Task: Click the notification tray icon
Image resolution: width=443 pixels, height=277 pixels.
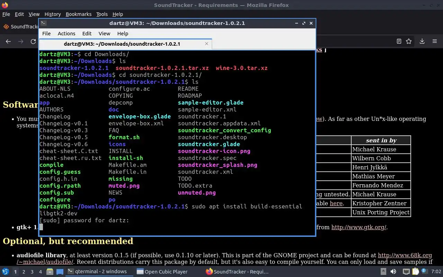Action: pyautogui.click(x=424, y=271)
